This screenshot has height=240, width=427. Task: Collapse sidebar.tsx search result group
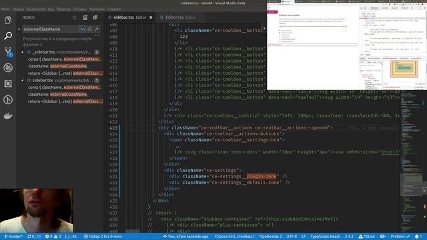[x=23, y=80]
